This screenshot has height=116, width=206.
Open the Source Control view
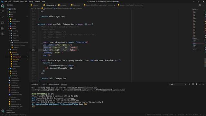tap(3, 17)
